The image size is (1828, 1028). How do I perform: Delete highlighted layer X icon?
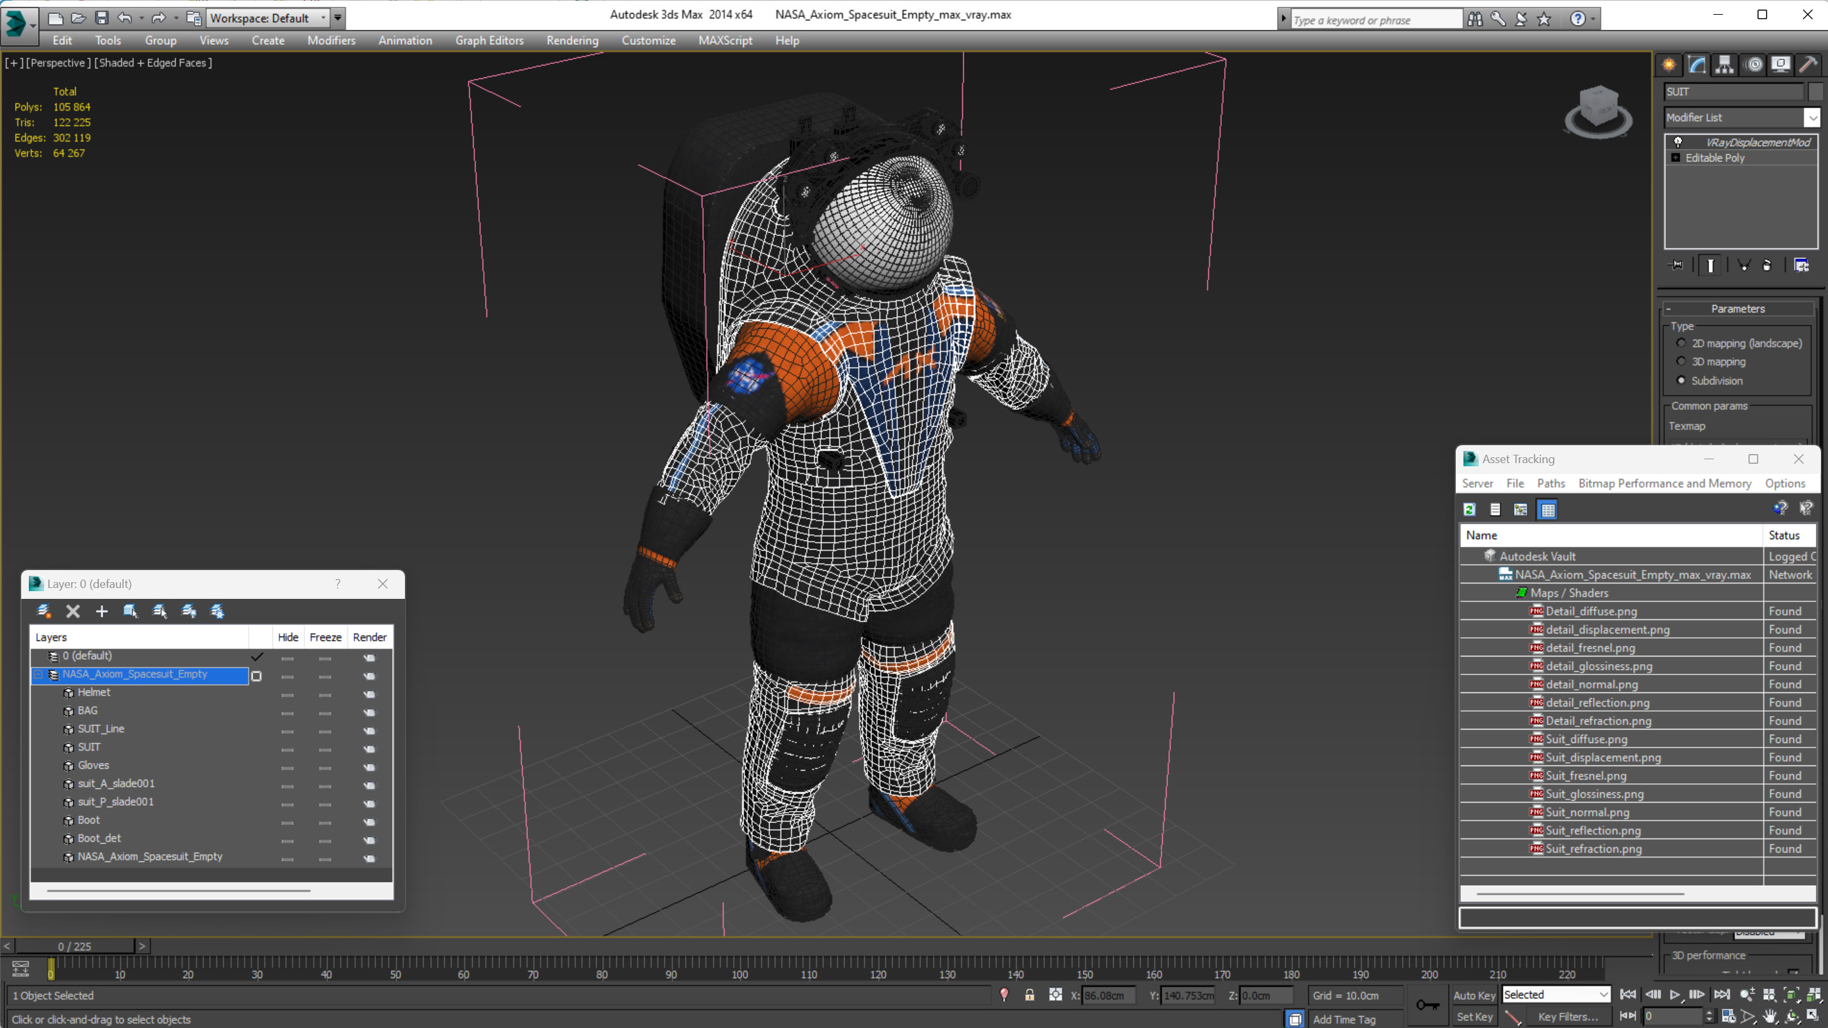pyautogui.click(x=72, y=611)
